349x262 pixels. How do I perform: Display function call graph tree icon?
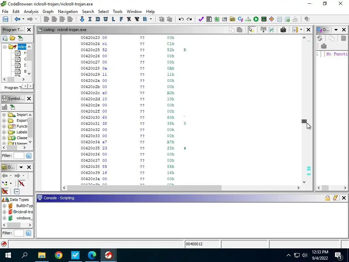248,19
